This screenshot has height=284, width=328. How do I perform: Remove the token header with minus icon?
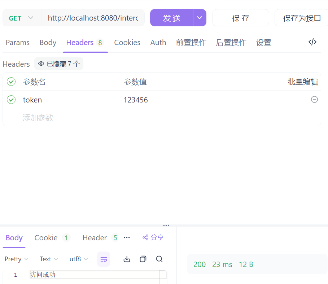coord(314,100)
